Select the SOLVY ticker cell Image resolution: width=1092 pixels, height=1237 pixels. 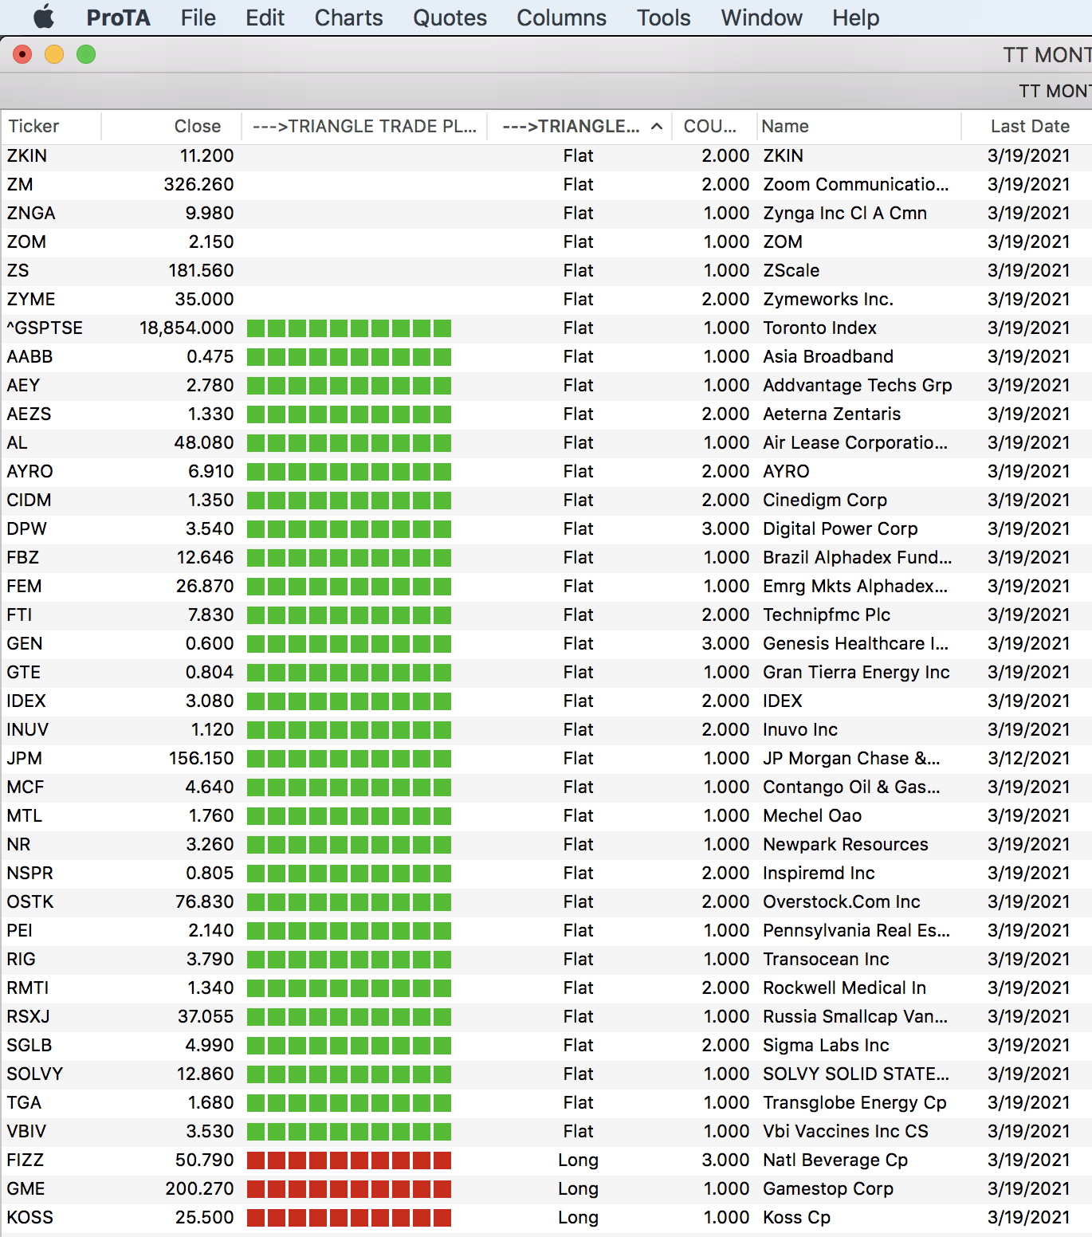[x=34, y=1074]
